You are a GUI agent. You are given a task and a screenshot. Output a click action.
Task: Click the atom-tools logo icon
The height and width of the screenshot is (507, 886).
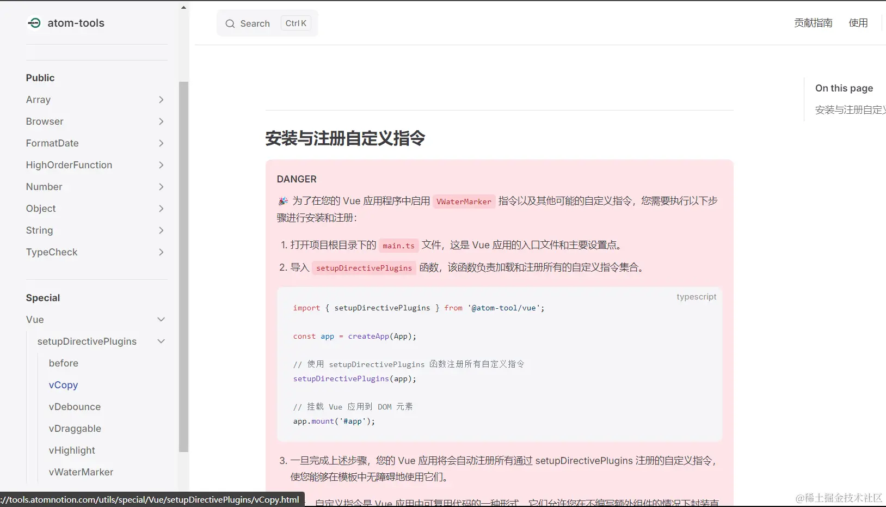[34, 23]
